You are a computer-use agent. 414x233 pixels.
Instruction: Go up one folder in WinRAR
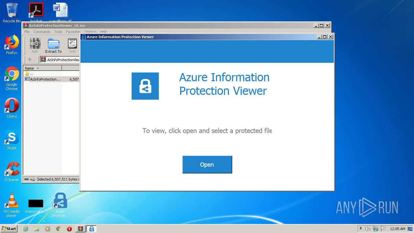(x=30, y=60)
